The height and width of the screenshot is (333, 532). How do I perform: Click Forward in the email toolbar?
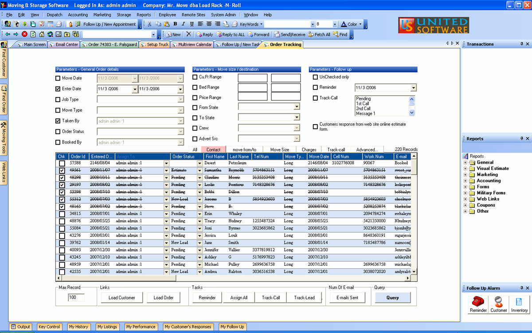coord(258,34)
